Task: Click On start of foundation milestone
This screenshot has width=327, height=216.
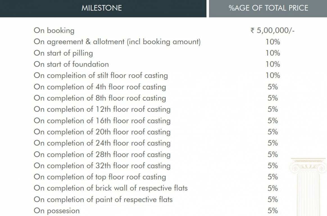Action: coord(71,64)
